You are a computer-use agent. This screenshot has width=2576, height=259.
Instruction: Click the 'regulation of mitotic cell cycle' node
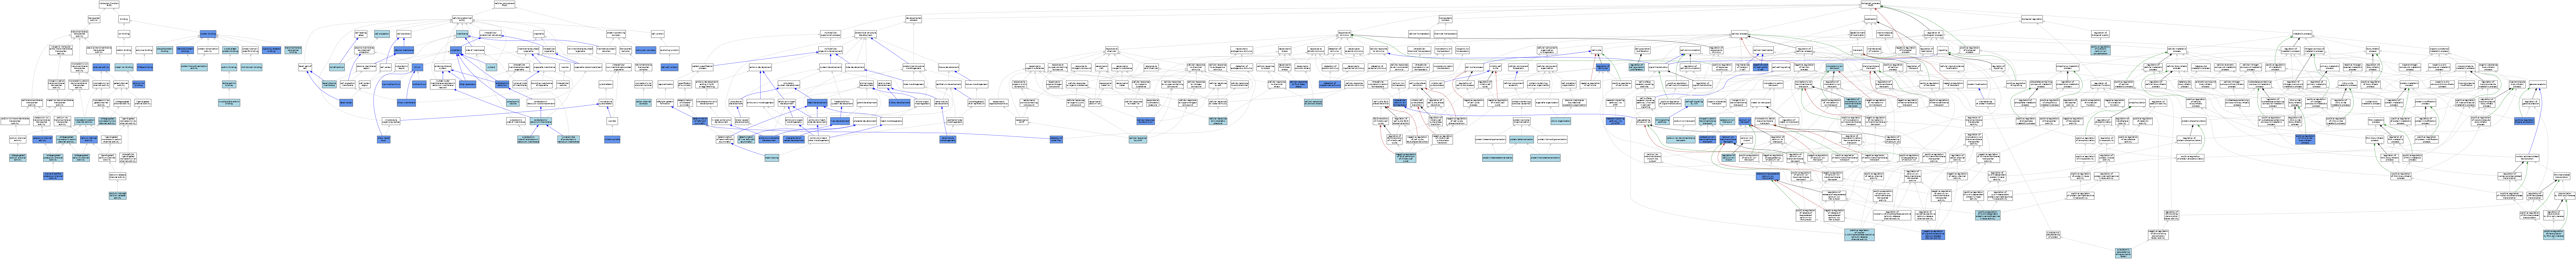[1485, 85]
